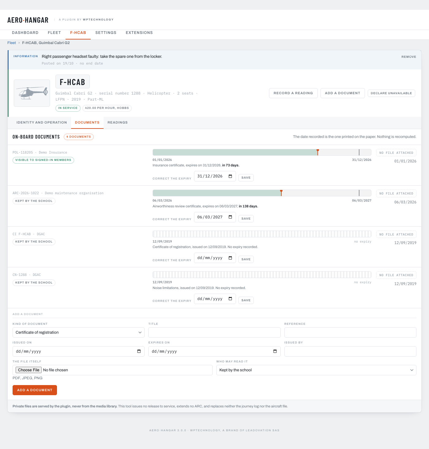The width and height of the screenshot is (429, 449).
Task: Open calendar picker for ARC expiry 06/03/2027
Action: (x=230, y=217)
